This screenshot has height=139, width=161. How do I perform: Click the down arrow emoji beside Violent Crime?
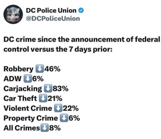coord(58,108)
